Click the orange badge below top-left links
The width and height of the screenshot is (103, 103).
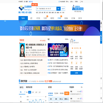pos(35,4)
